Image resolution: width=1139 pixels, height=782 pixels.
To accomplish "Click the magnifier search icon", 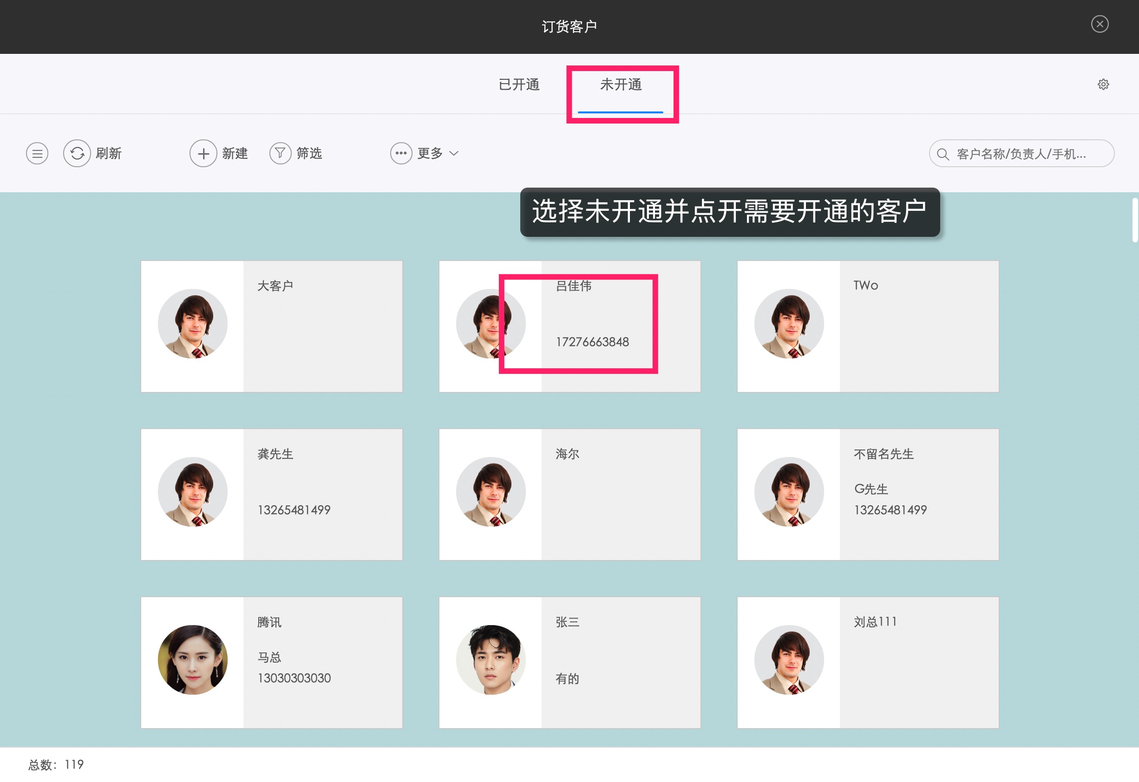I will point(943,154).
